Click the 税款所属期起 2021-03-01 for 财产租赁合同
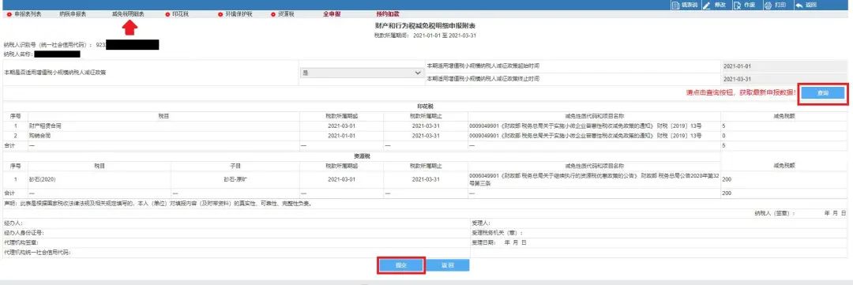 click(x=342, y=126)
